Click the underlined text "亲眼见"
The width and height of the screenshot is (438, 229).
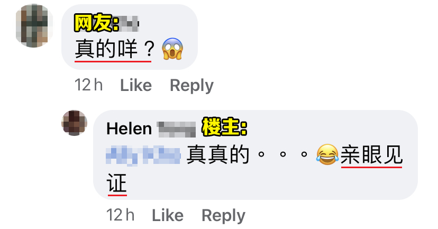tap(371, 155)
